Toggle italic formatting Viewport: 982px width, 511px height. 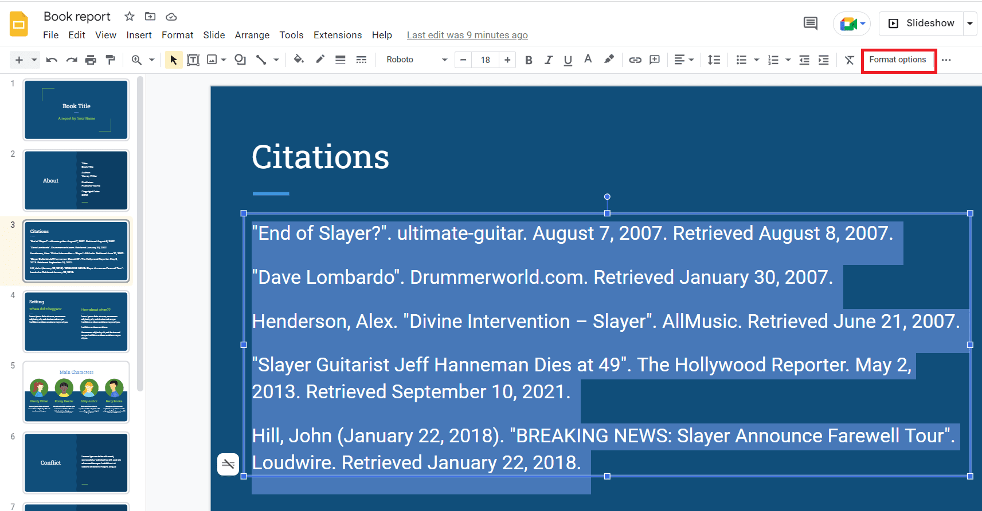pyautogui.click(x=549, y=60)
